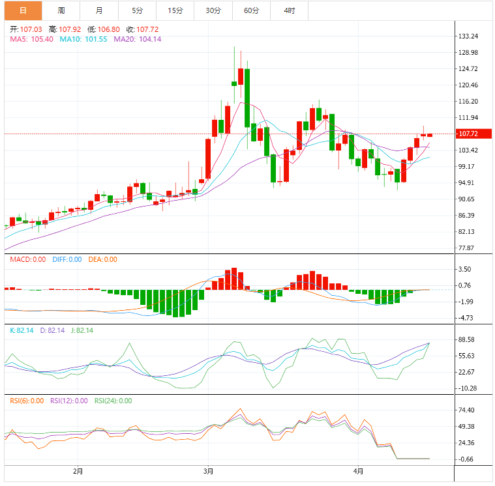495x486 pixels.
Task: Open the 月 monthly chart tab
Action: [98, 10]
